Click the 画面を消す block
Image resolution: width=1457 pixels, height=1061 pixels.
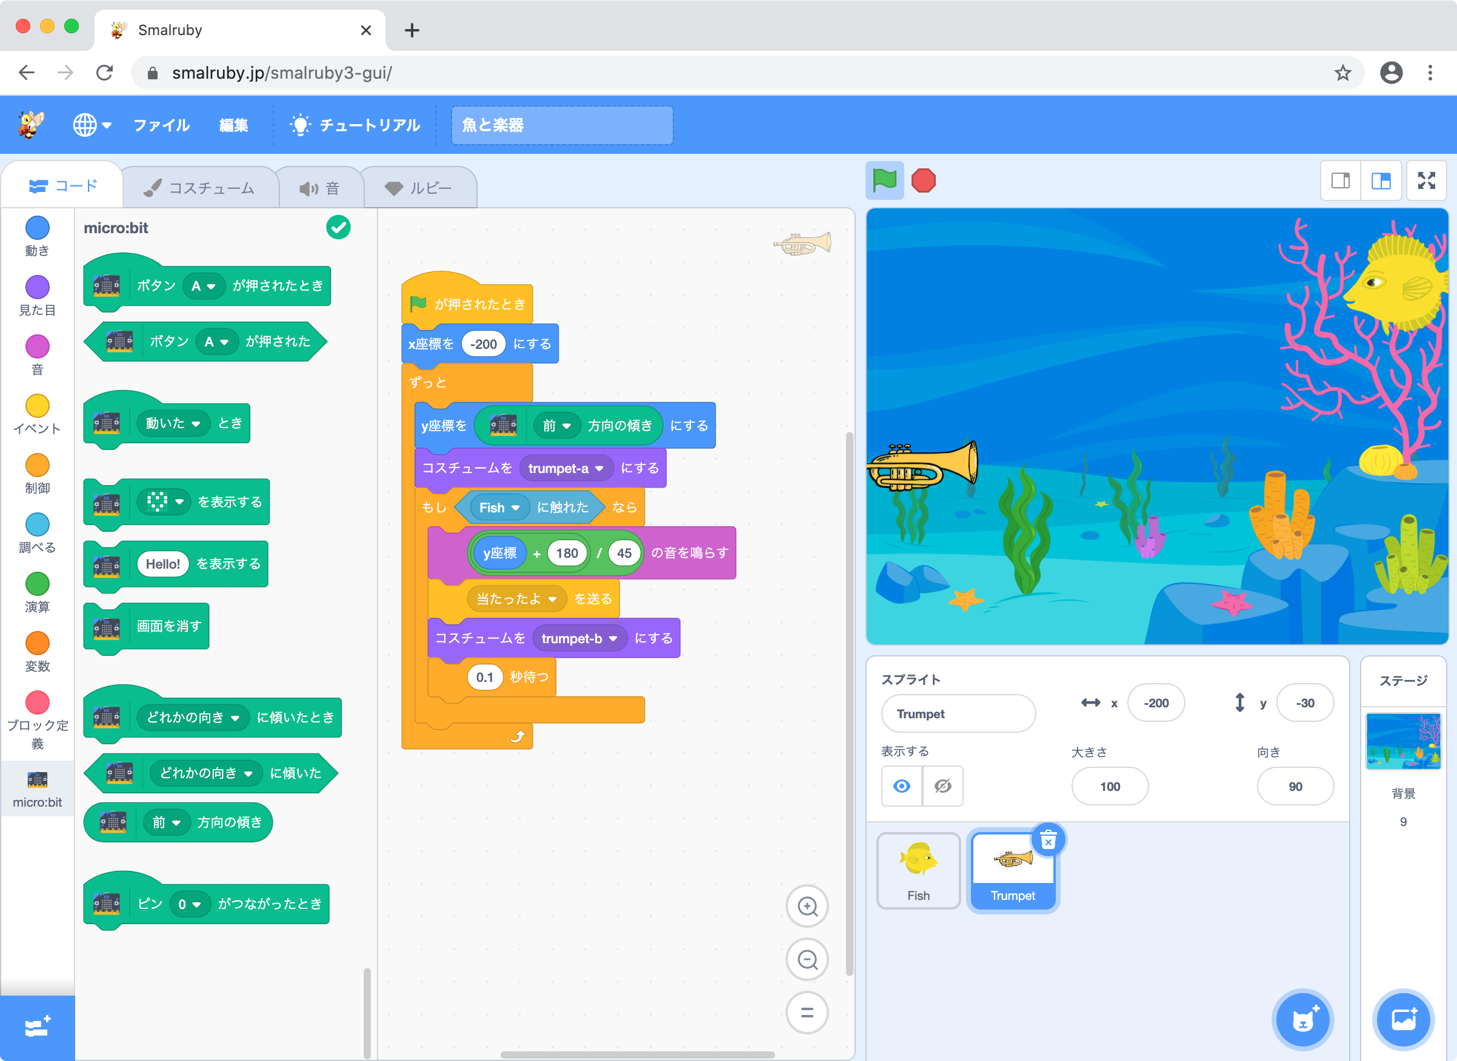pos(147,626)
